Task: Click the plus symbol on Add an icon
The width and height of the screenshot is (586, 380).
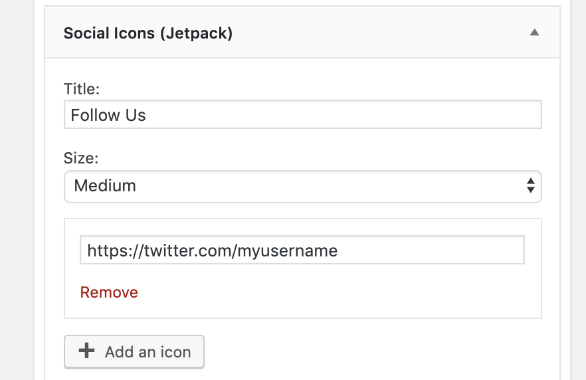Action: pyautogui.click(x=86, y=351)
